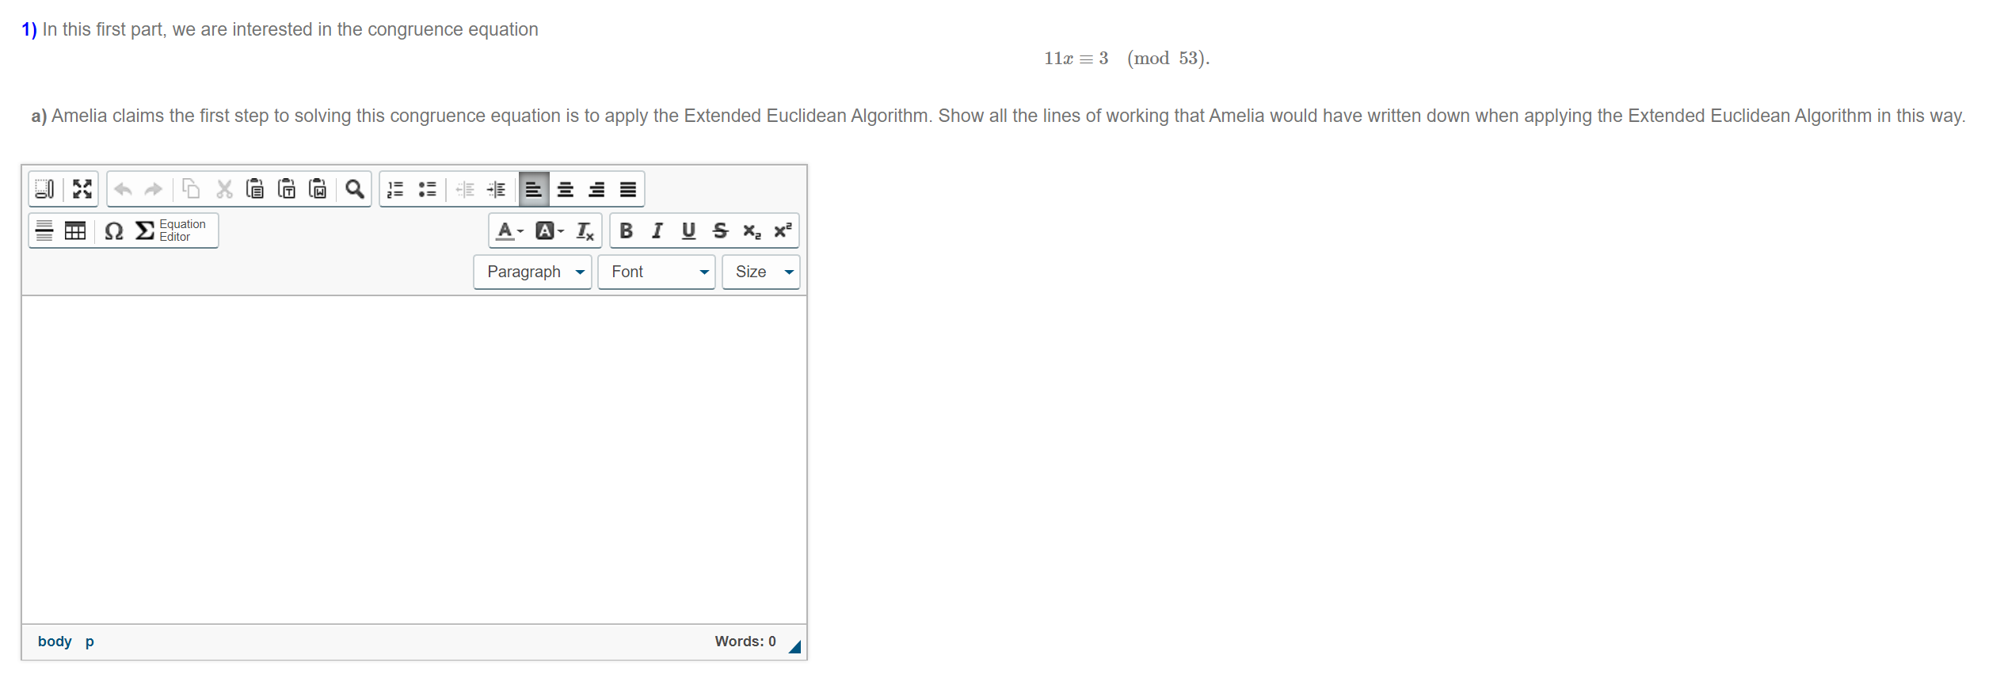Toggle bold formatting
Image resolution: width=2004 pixels, height=693 pixels.
[x=626, y=230]
